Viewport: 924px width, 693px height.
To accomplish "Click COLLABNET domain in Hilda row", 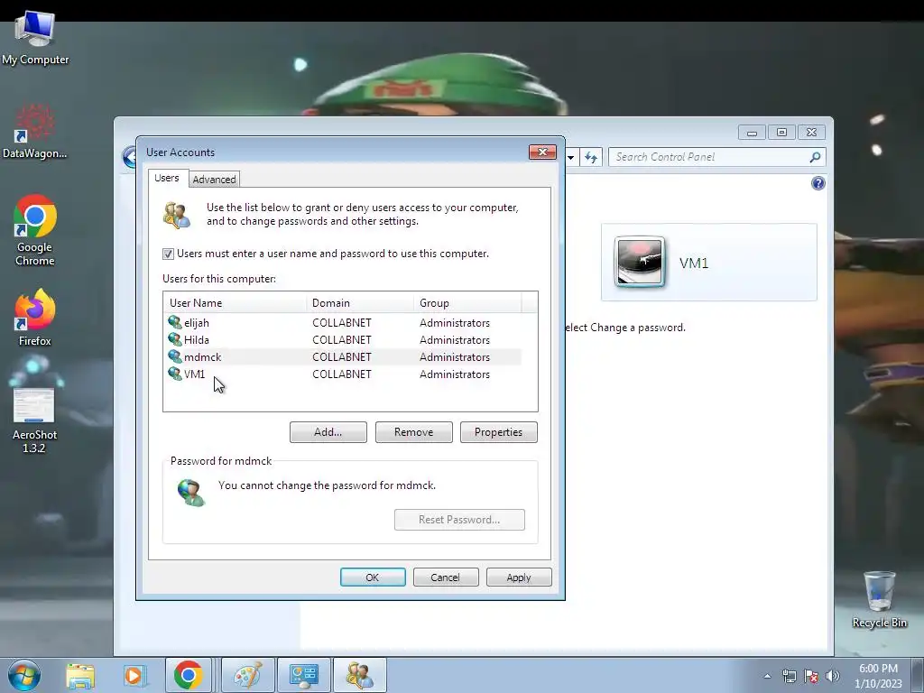I will (x=342, y=340).
